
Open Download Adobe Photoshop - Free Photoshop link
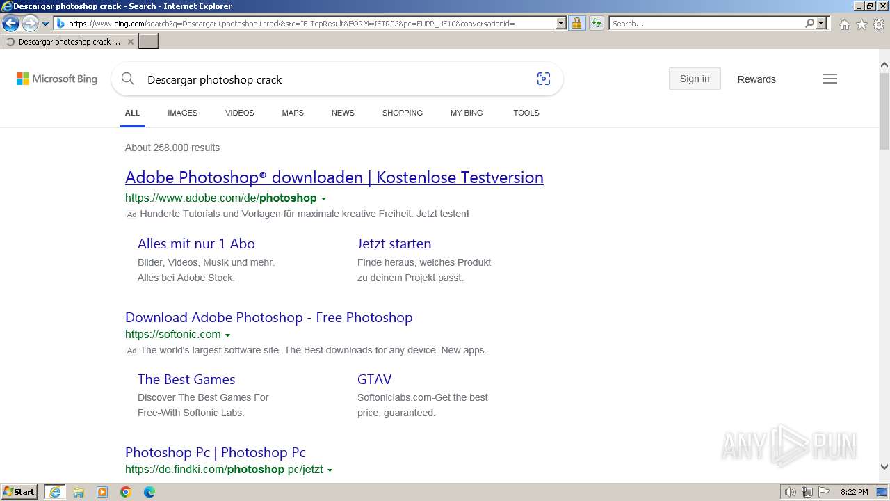[x=269, y=317]
